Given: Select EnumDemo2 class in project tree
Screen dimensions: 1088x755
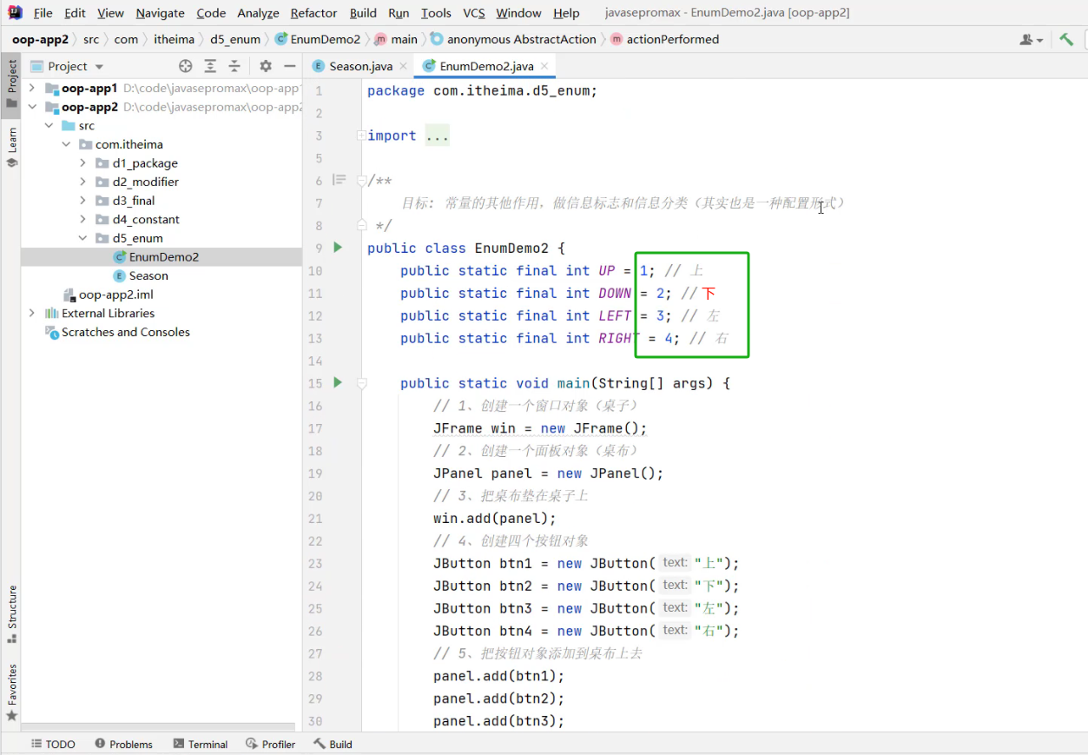Looking at the screenshot, I should pyautogui.click(x=163, y=256).
